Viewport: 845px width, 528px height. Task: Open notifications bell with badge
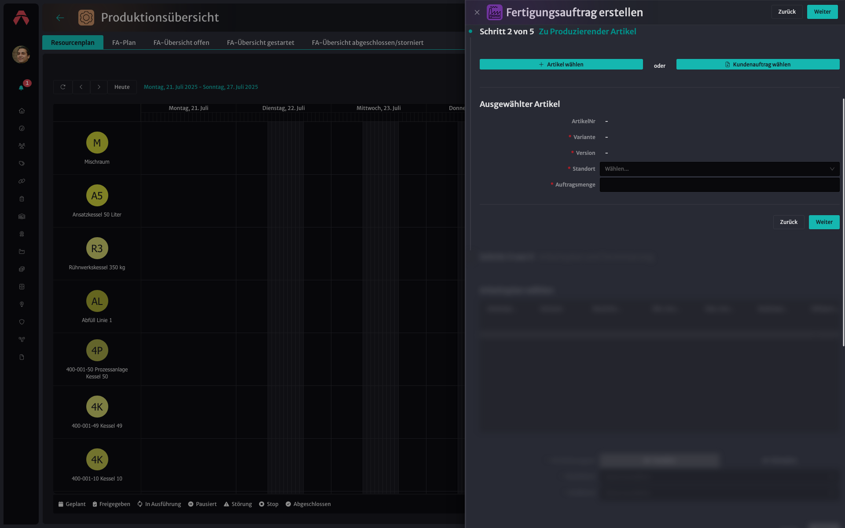click(x=21, y=88)
